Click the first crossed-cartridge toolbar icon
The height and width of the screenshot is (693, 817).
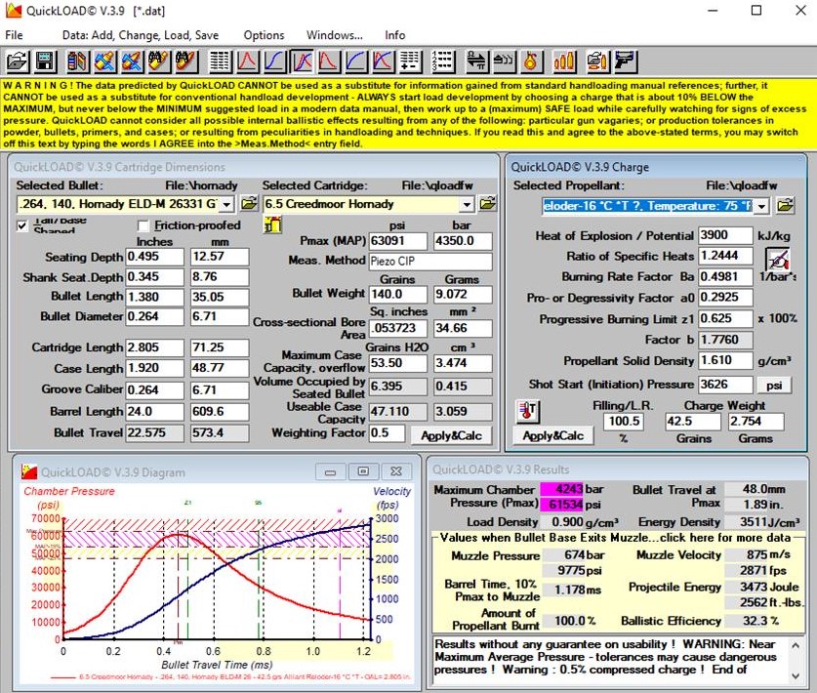104,61
